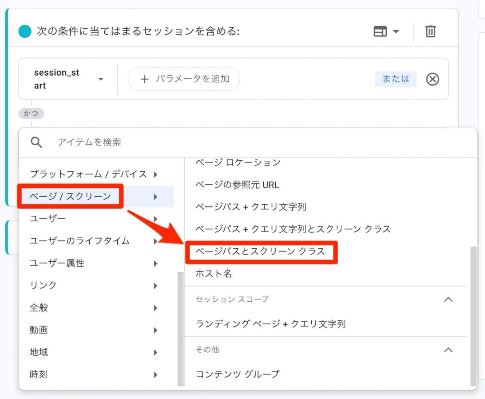485x399 pixels.
Task: Click the teal include-condition circle icon
Action: pos(25,31)
